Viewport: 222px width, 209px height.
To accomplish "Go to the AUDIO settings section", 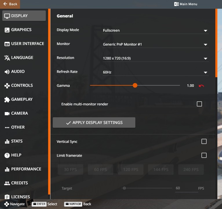I will coord(24,71).
